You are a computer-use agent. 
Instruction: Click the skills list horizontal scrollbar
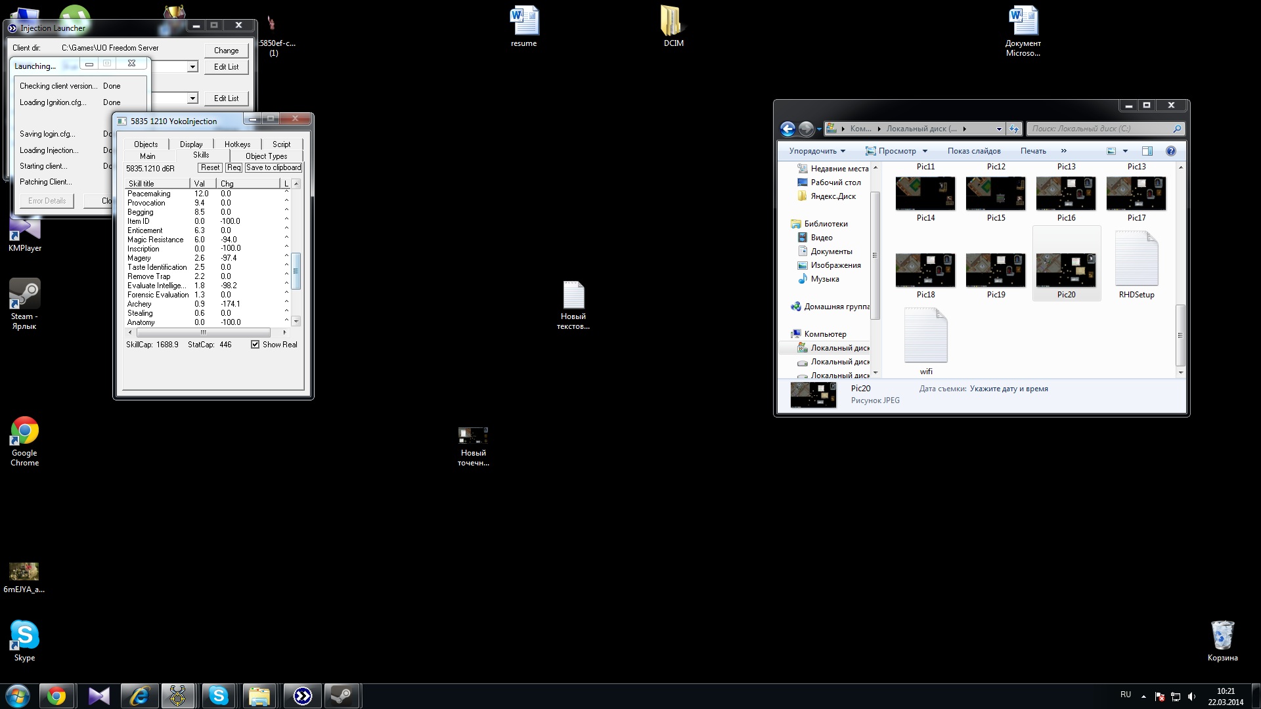(203, 333)
